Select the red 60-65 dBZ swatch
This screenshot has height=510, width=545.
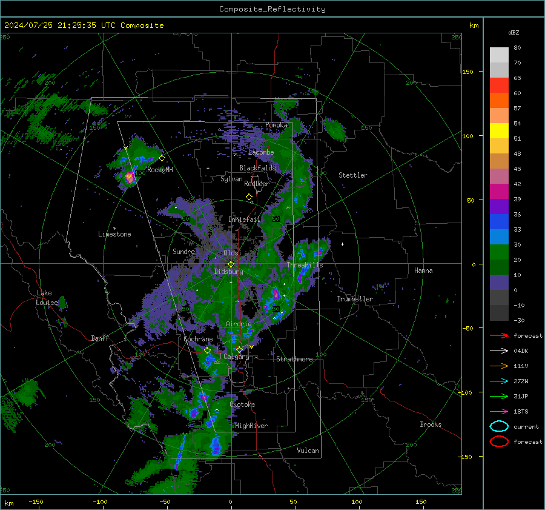pos(499,85)
